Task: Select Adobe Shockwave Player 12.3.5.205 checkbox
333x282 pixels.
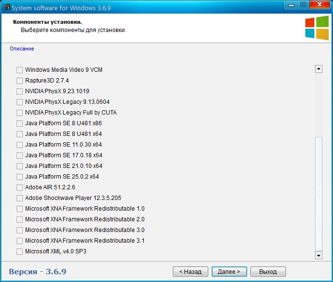Action: click(x=19, y=198)
